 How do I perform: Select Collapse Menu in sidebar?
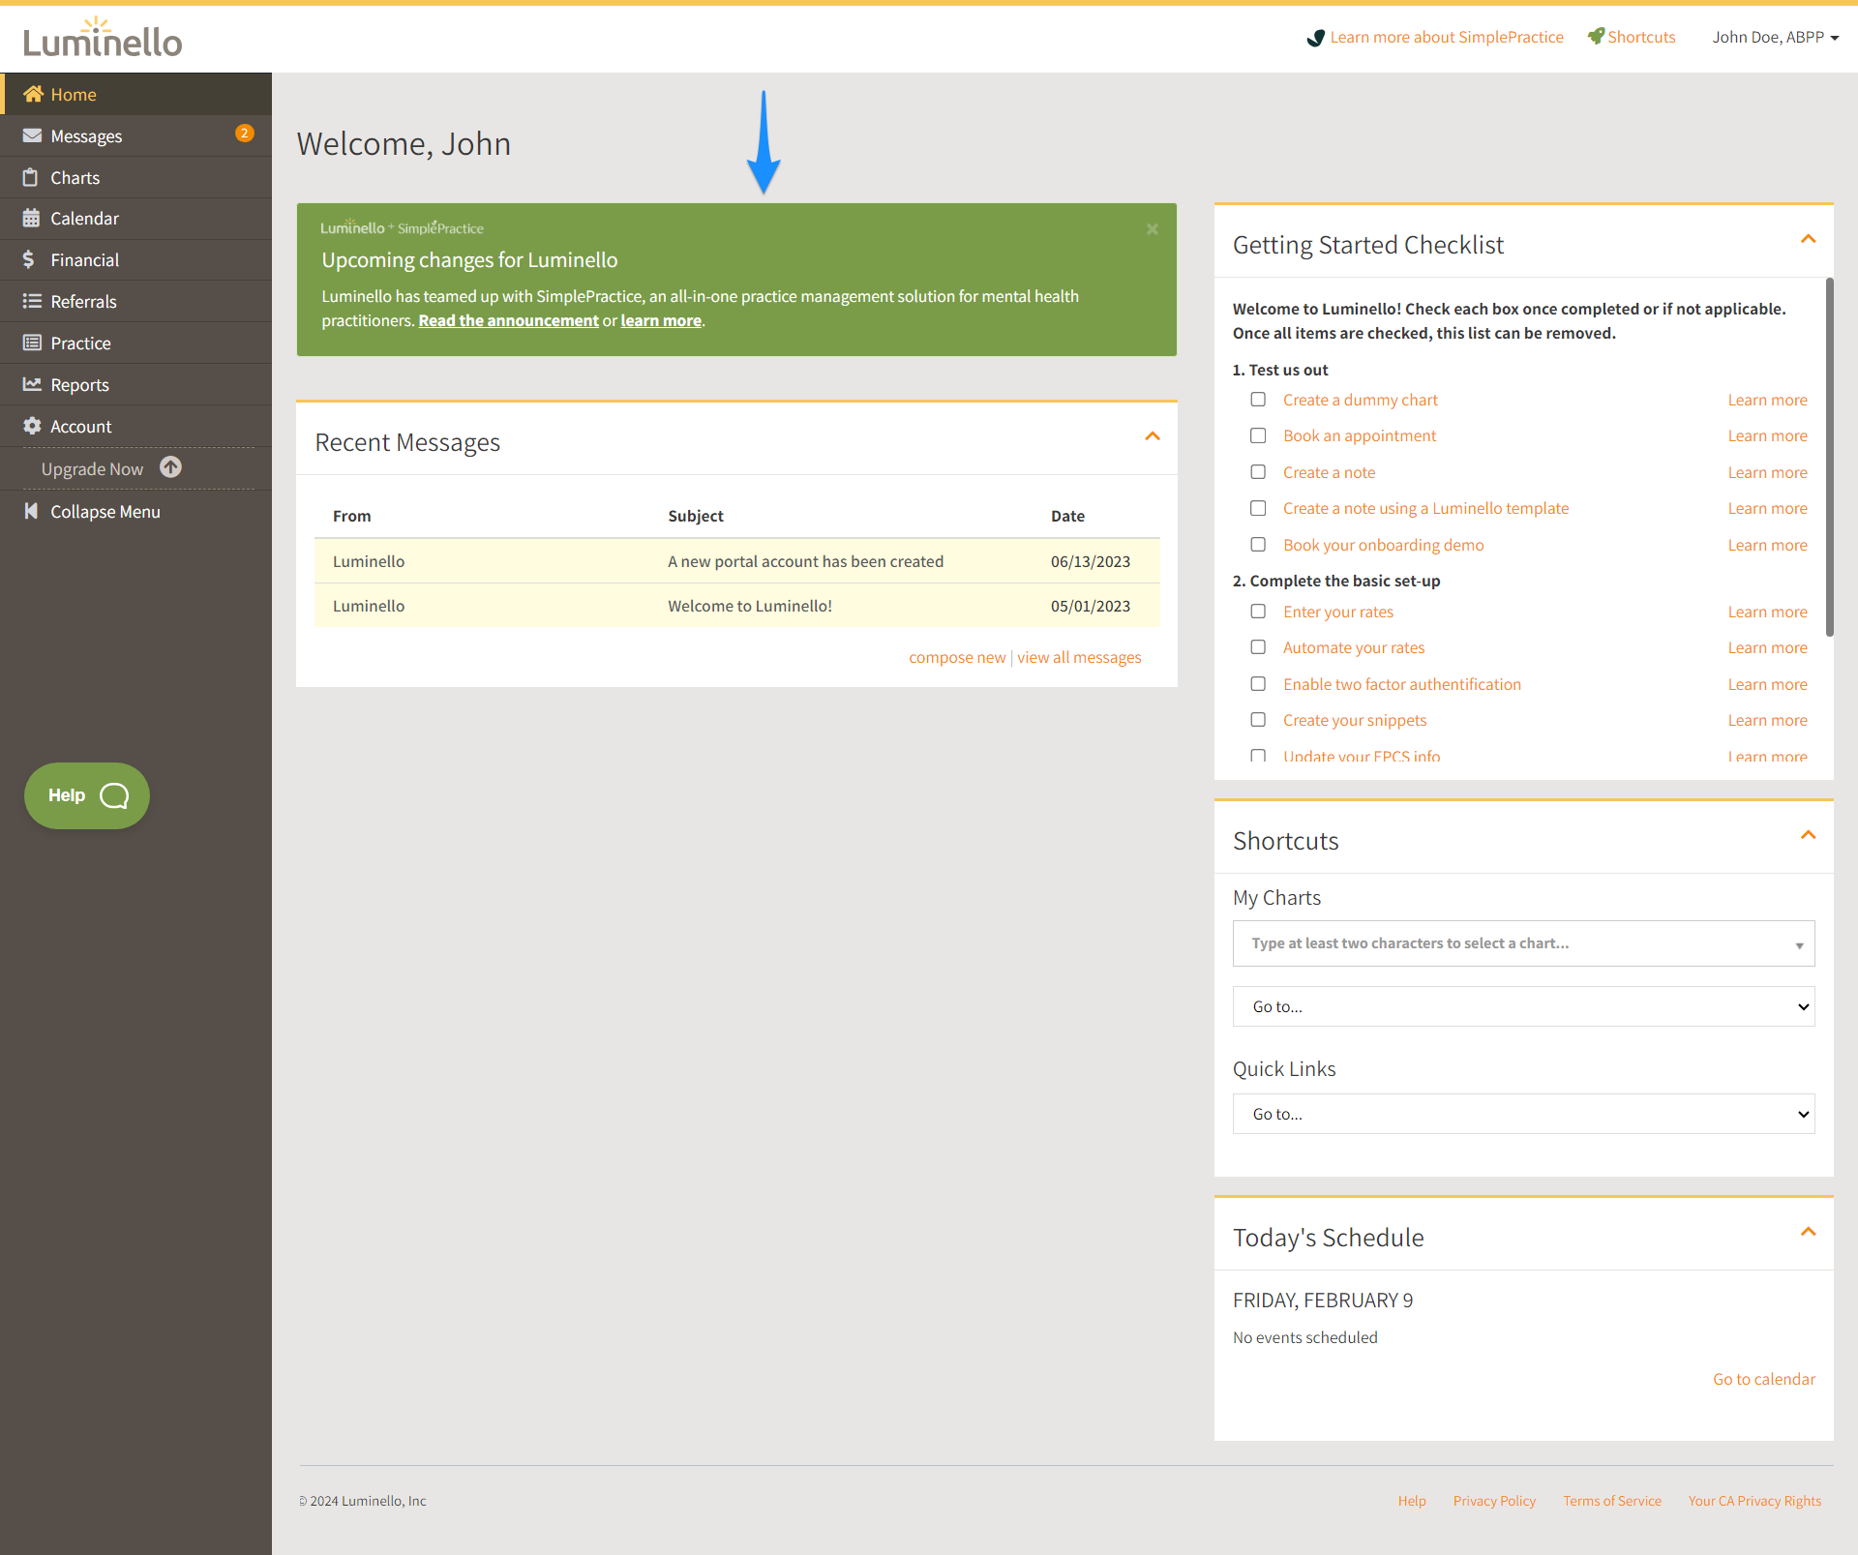coord(105,512)
